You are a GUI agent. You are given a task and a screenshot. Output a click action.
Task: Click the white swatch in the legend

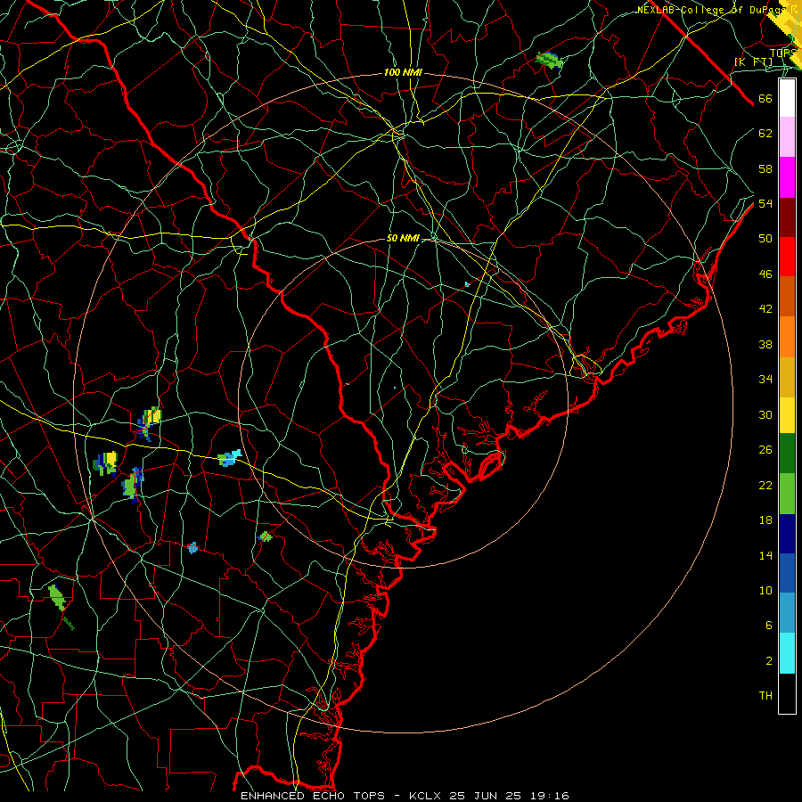[787, 98]
